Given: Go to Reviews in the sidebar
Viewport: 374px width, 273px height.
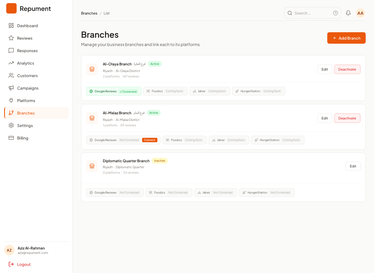Looking at the screenshot, I should 36,38.
